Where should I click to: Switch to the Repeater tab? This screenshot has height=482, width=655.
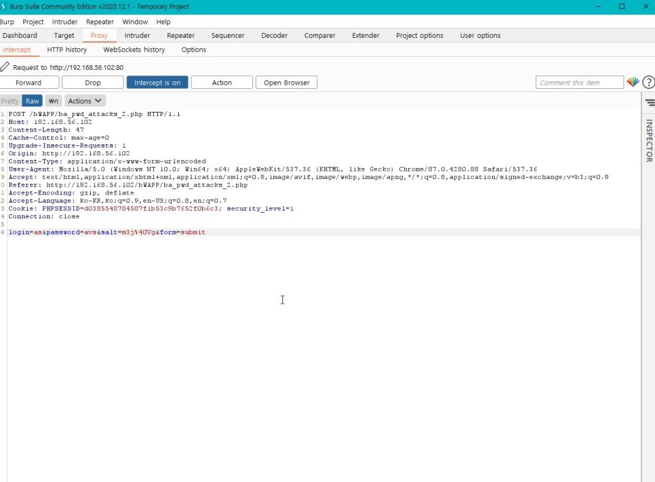[x=180, y=35]
